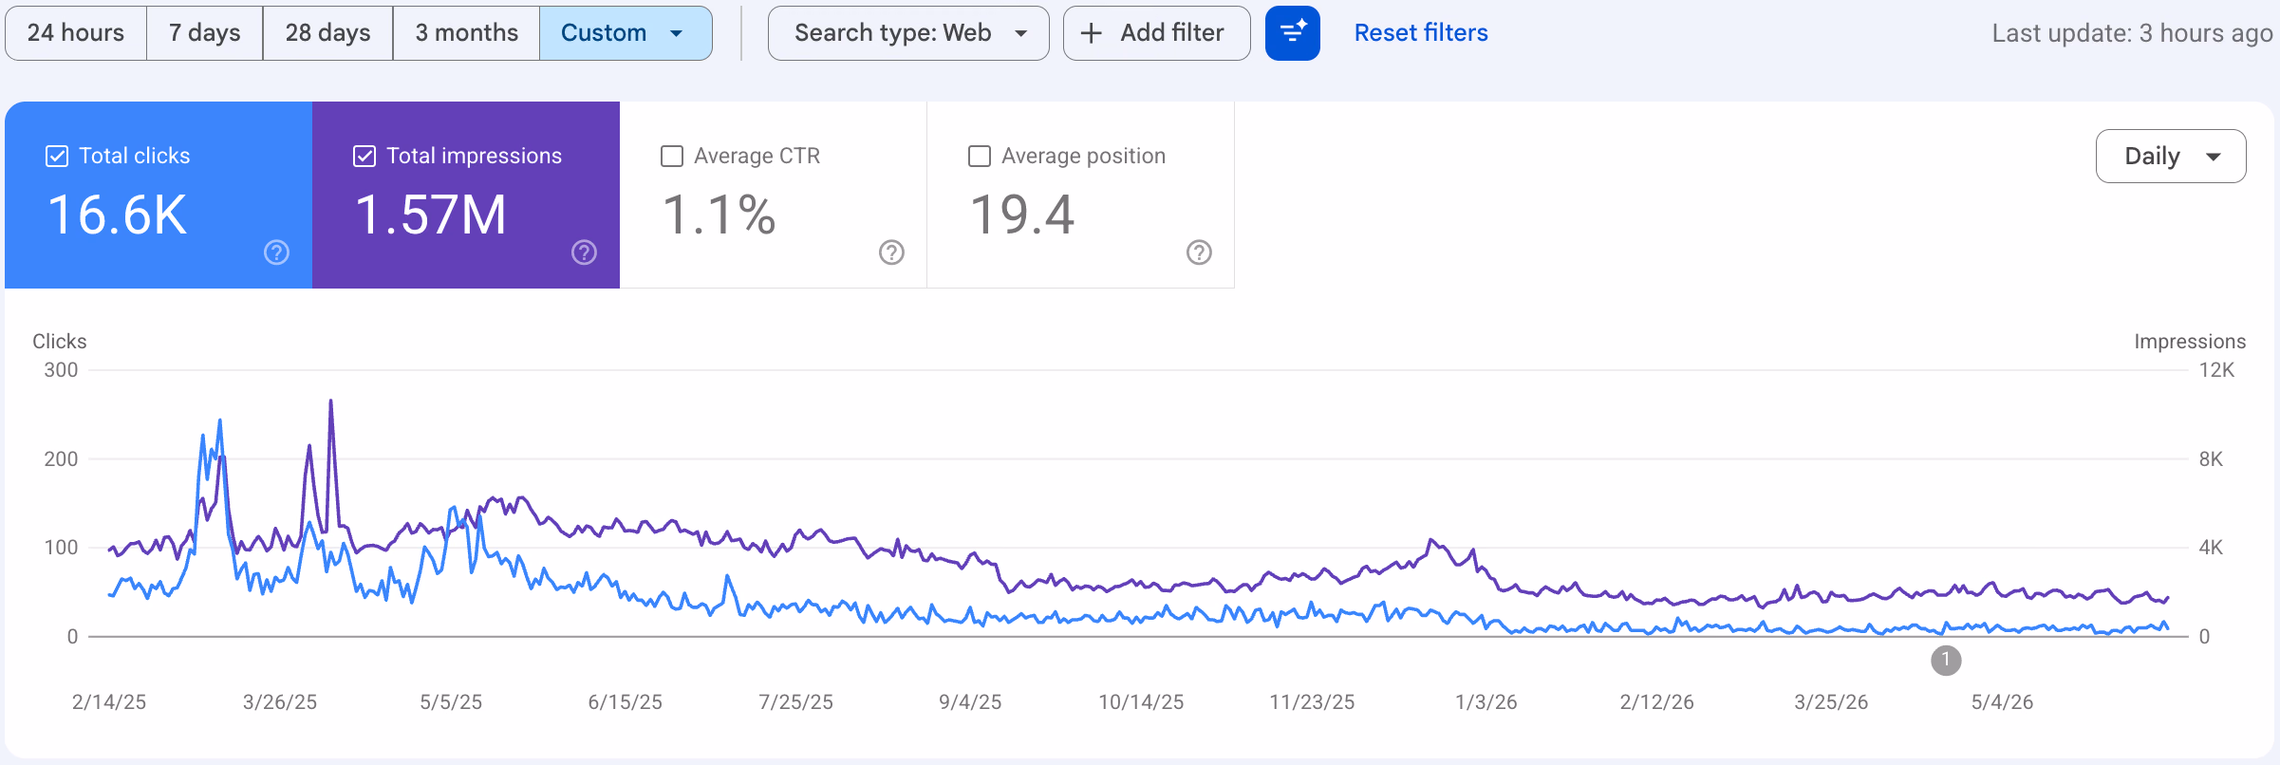Enable the Average CTR checkbox
Image resolution: width=2280 pixels, height=765 pixels.
672,156
